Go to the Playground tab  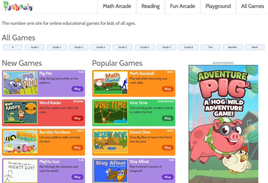(x=218, y=6)
